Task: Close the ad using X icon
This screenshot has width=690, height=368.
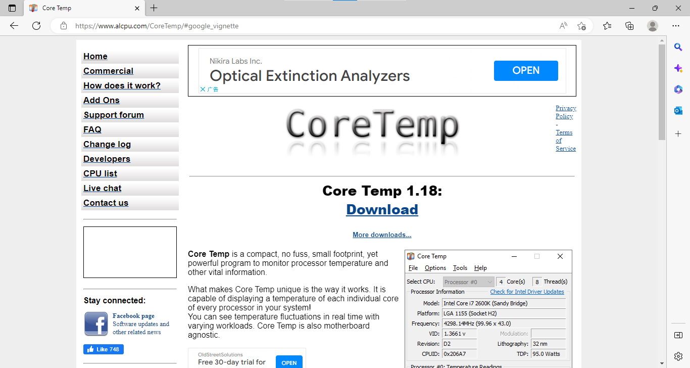Action: [x=203, y=89]
